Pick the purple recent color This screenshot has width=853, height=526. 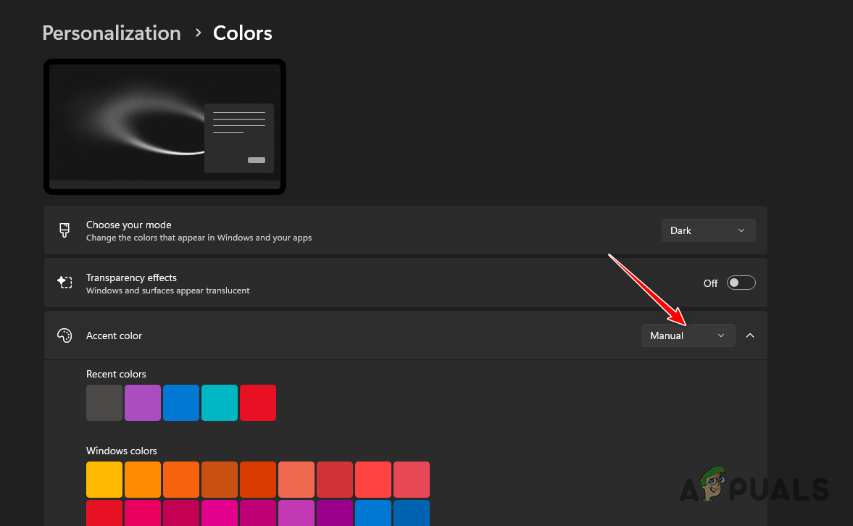click(x=143, y=402)
